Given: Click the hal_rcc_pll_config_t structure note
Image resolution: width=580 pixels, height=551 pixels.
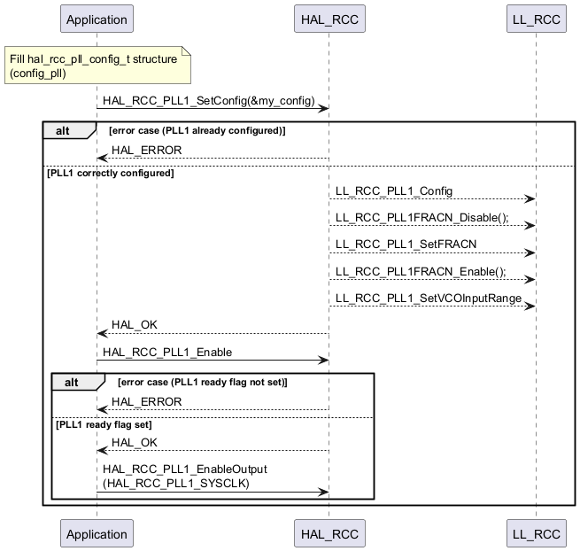Looking at the screenshot, I should 97,66.
